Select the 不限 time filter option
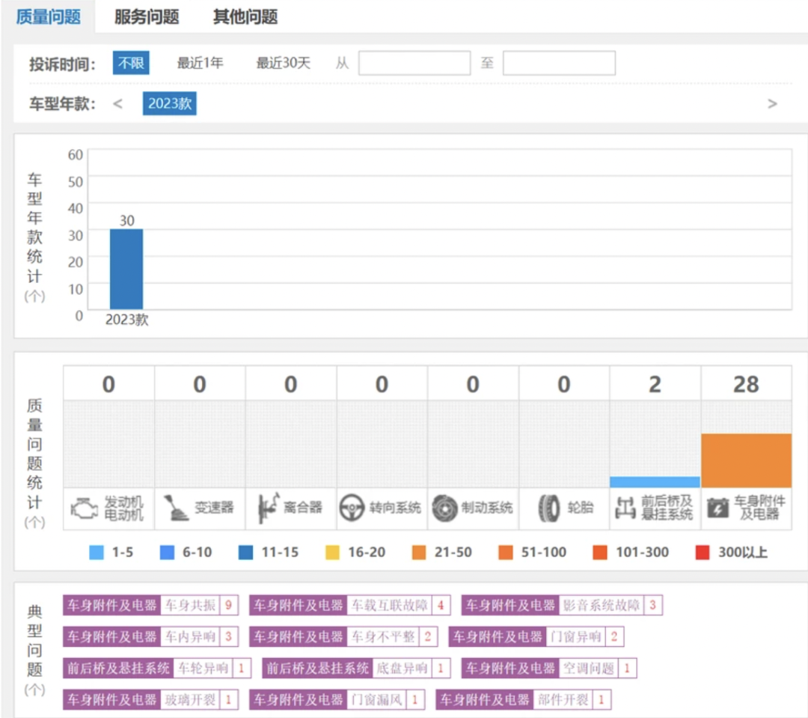Viewport: 808px width, 718px height. pos(131,63)
